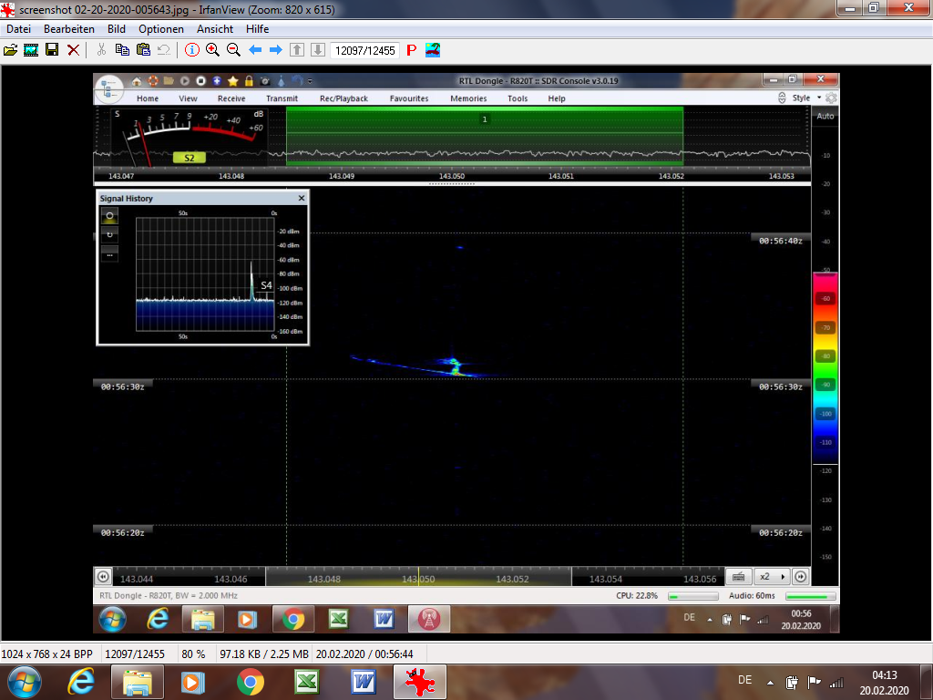933x700 pixels.
Task: Open a file with IrfanView's folder icon
Action: [11, 50]
